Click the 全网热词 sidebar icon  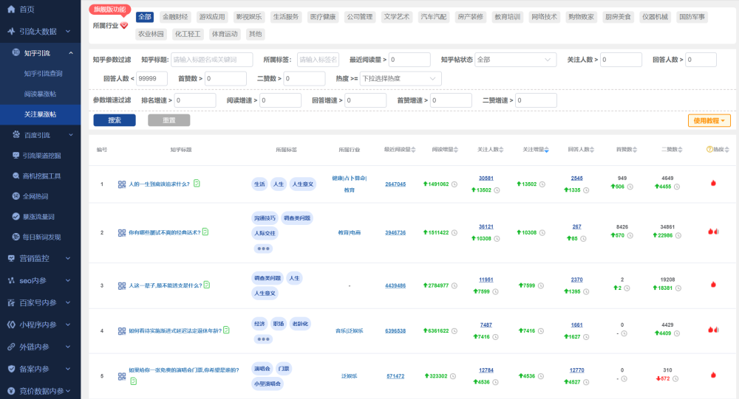pos(16,196)
